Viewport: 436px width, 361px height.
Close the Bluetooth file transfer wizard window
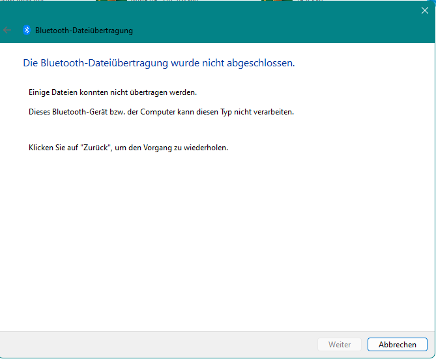(x=424, y=10)
